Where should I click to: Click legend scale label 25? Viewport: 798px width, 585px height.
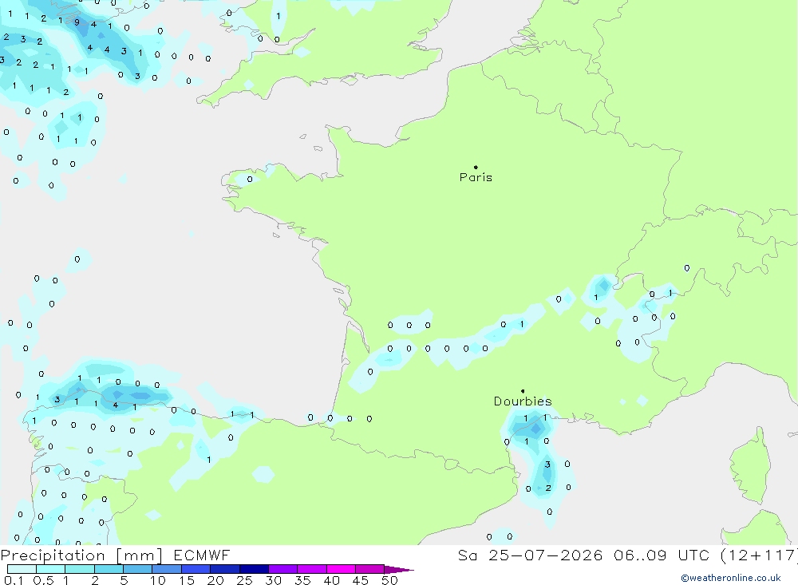pos(244,580)
